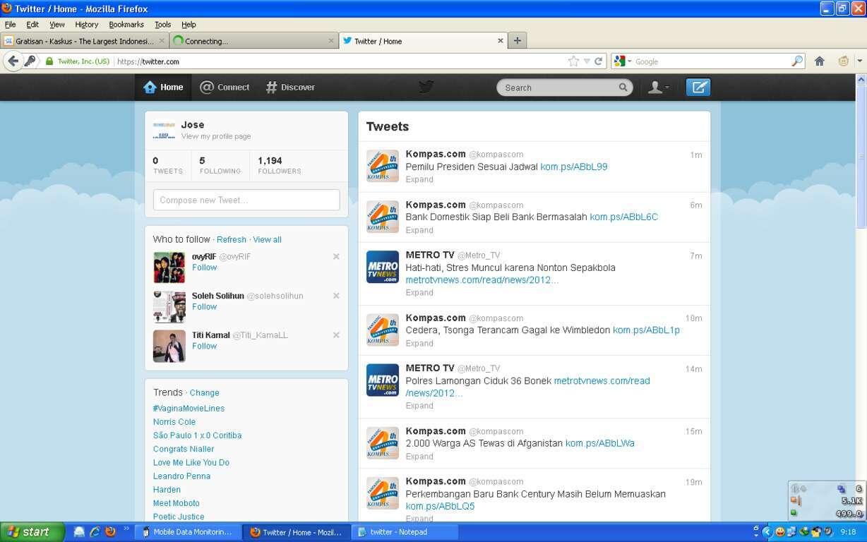Dismiss the Titi Kamal follow suggestion
867x542 pixels.
click(x=336, y=335)
